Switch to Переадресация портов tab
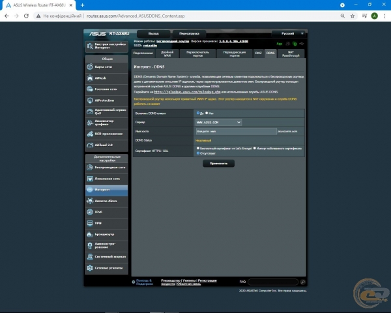 click(235, 53)
